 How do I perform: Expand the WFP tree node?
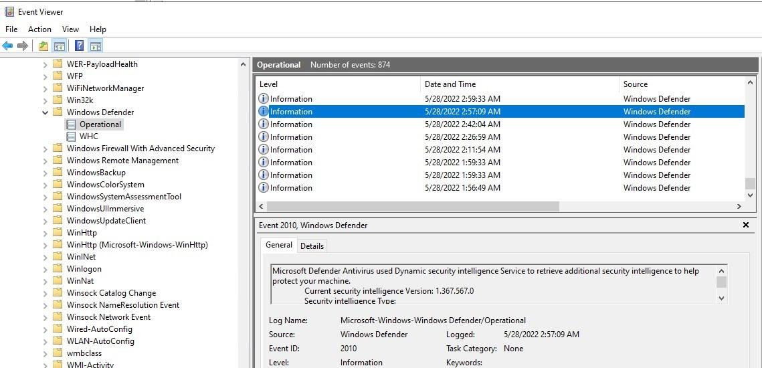(x=45, y=76)
